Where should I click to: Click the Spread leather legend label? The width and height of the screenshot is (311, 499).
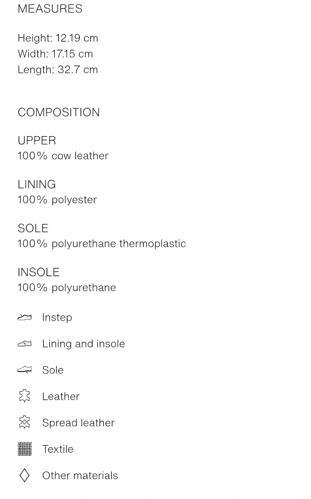[78, 423]
